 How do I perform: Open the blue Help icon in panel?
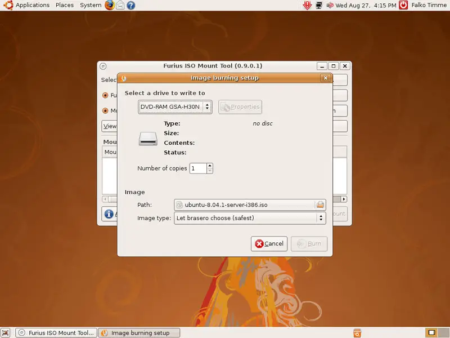[131, 5]
